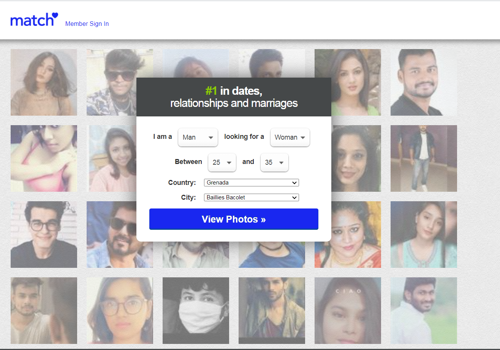Click the 'Between' label text
Image resolution: width=500 pixels, height=350 pixels.
click(x=188, y=162)
